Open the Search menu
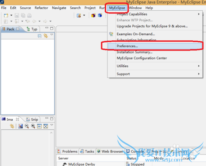The image size is (206, 166). click(x=75, y=8)
